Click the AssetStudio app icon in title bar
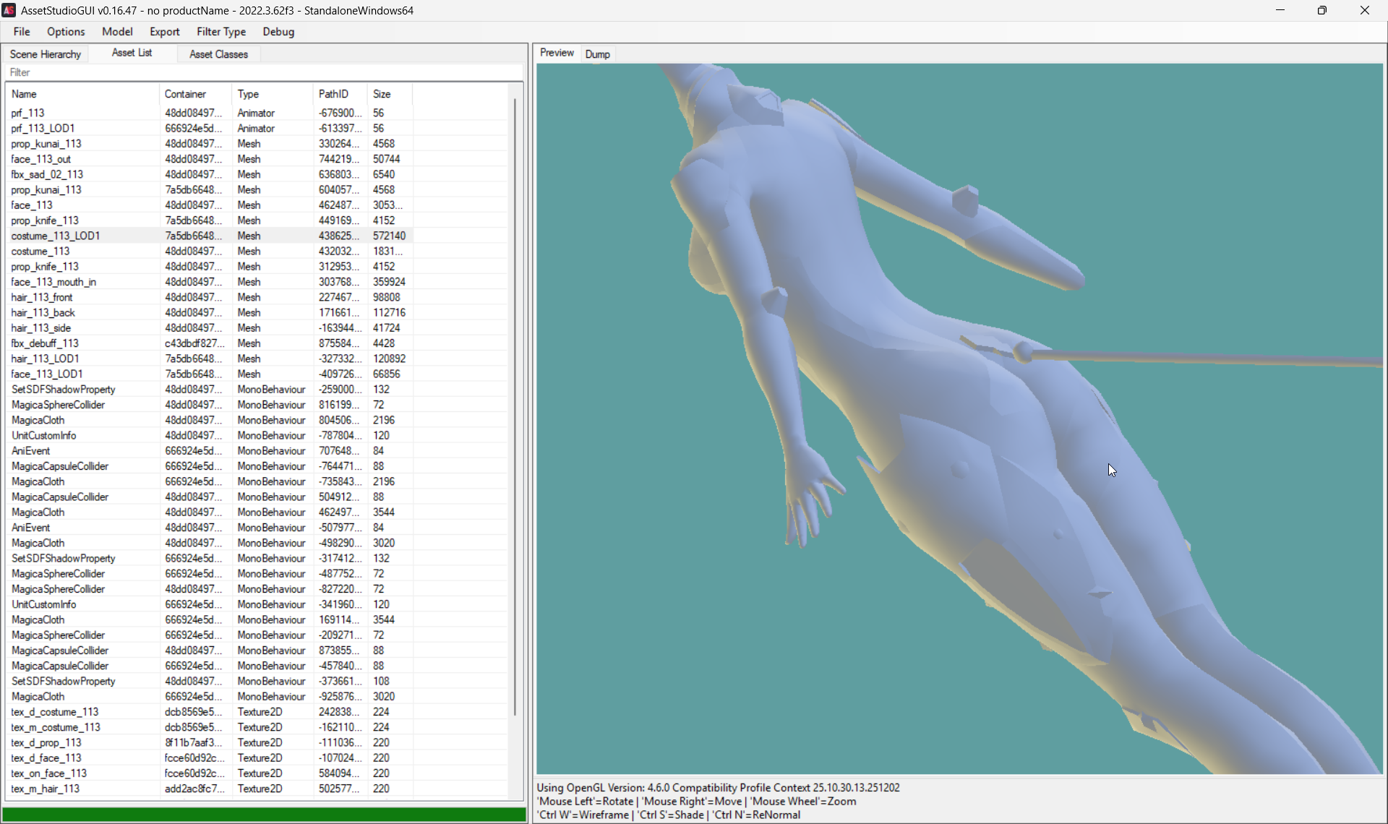Viewport: 1388px width, 824px height. click(9, 10)
